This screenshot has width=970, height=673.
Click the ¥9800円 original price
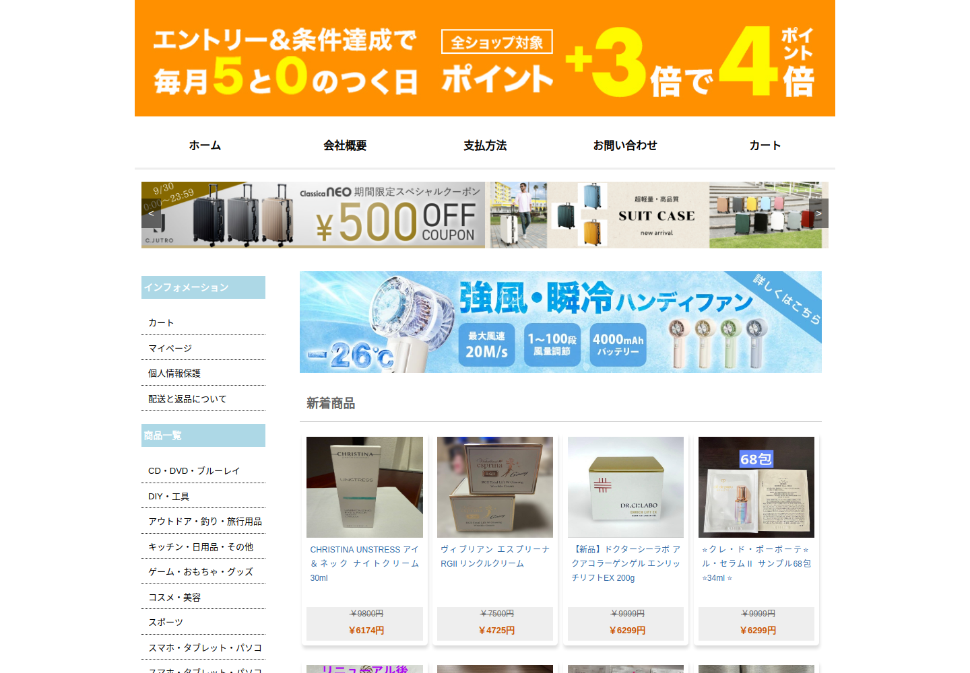pos(366,614)
